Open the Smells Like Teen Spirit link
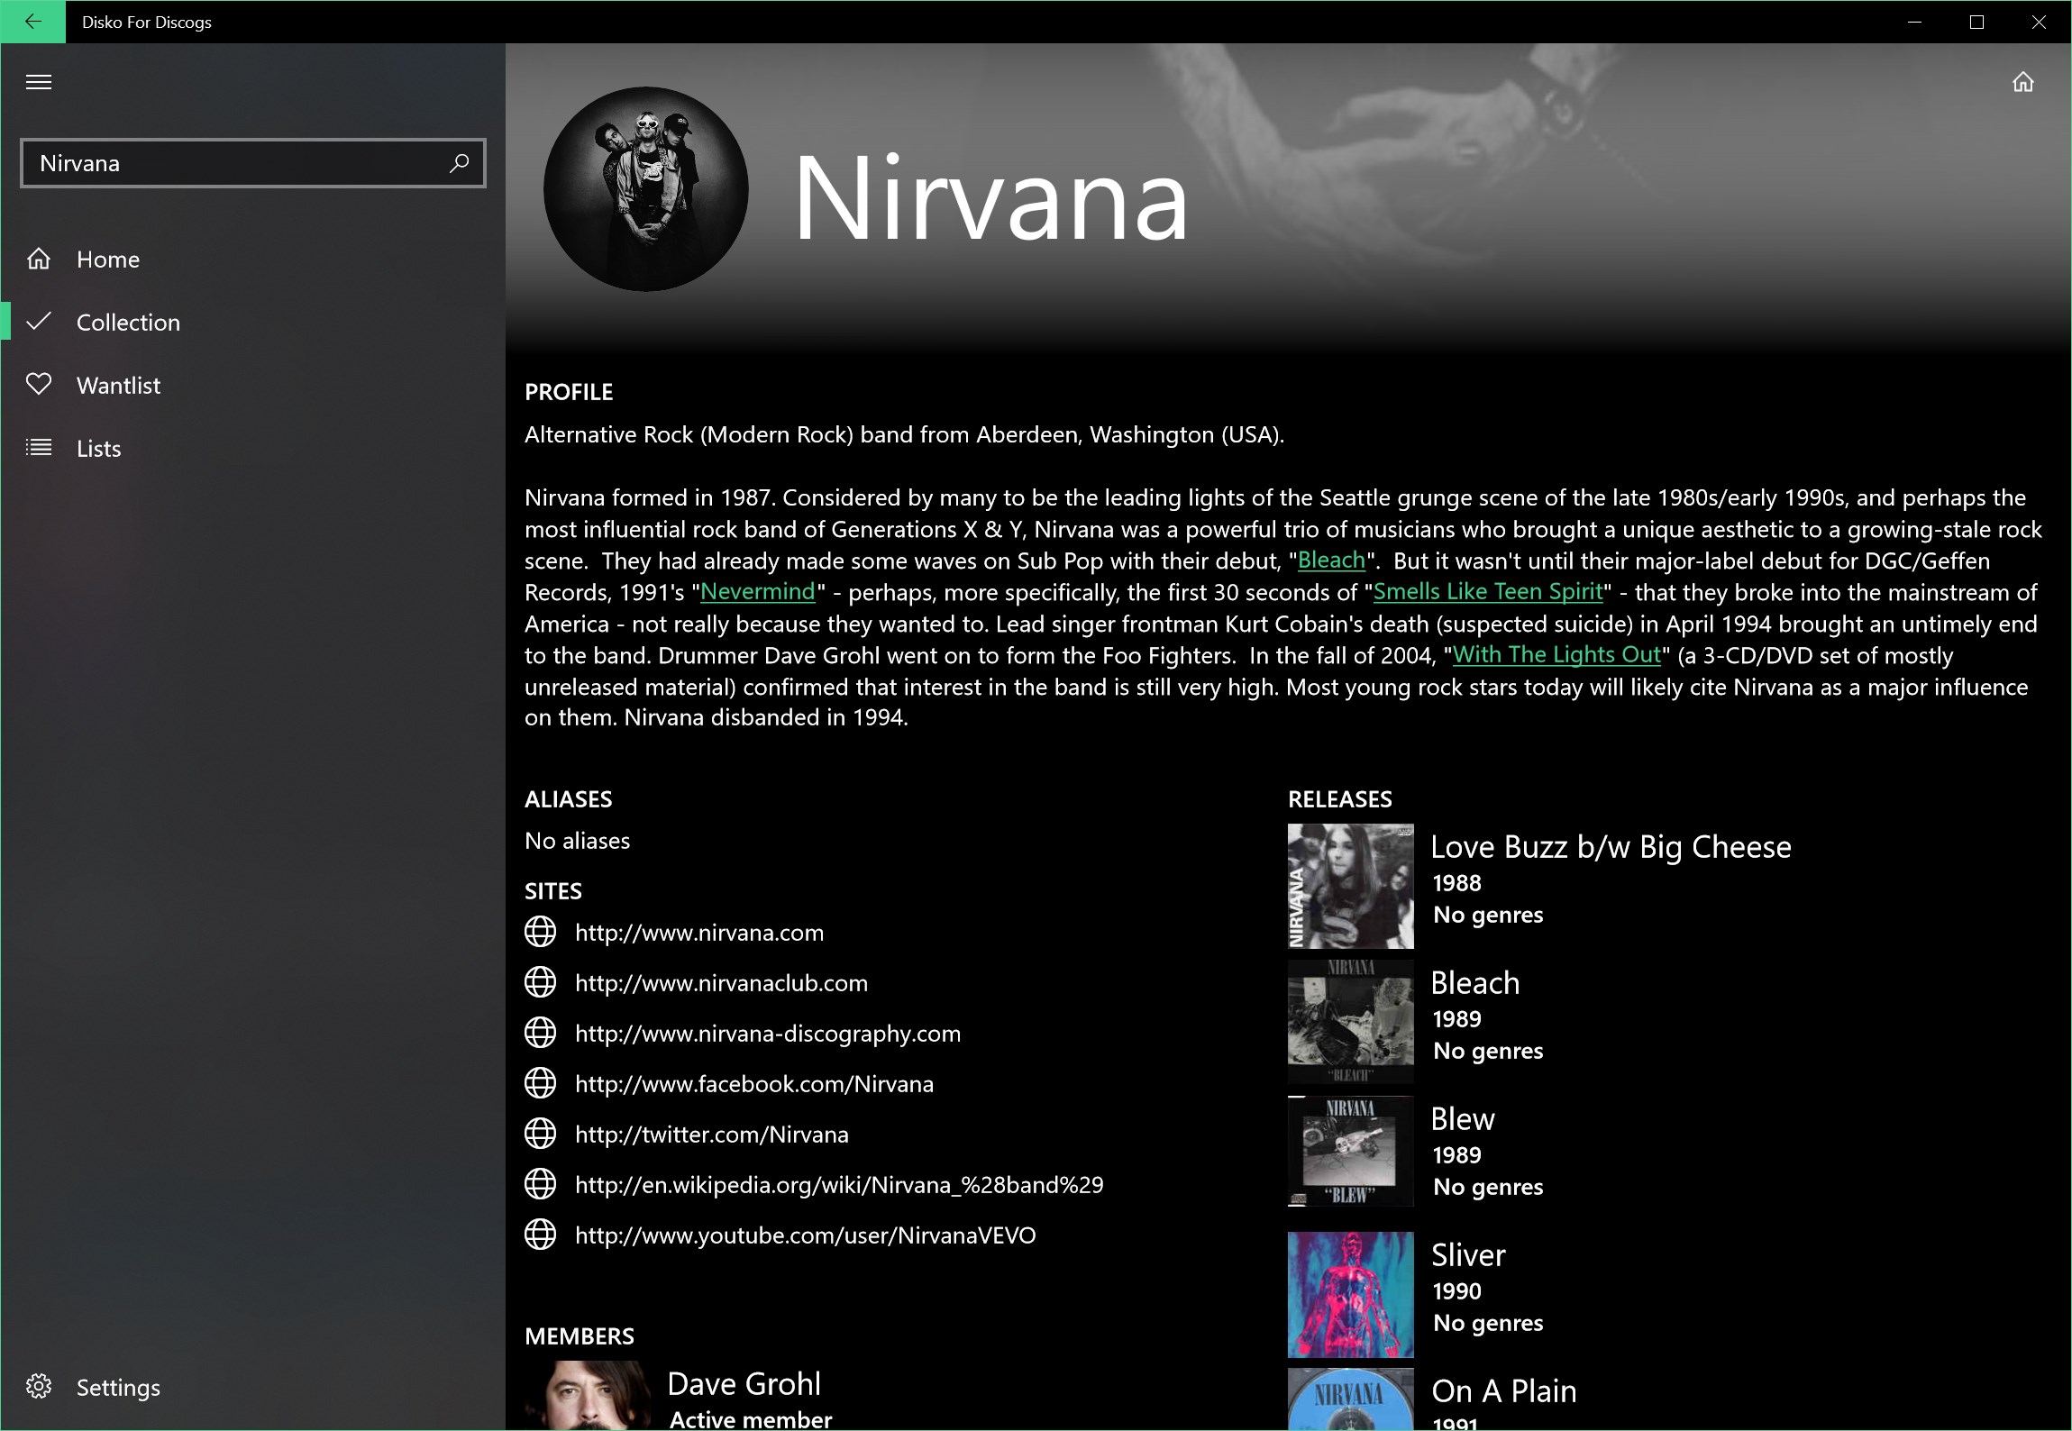2072x1431 pixels. click(1487, 592)
